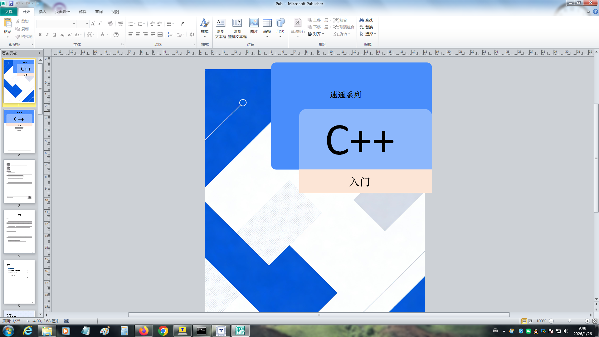This screenshot has height=337, width=599.
Task: Toggle special characters paragraph marks button
Action: pos(182,24)
